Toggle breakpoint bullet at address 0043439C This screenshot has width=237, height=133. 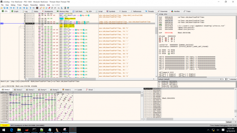coord(24,28)
